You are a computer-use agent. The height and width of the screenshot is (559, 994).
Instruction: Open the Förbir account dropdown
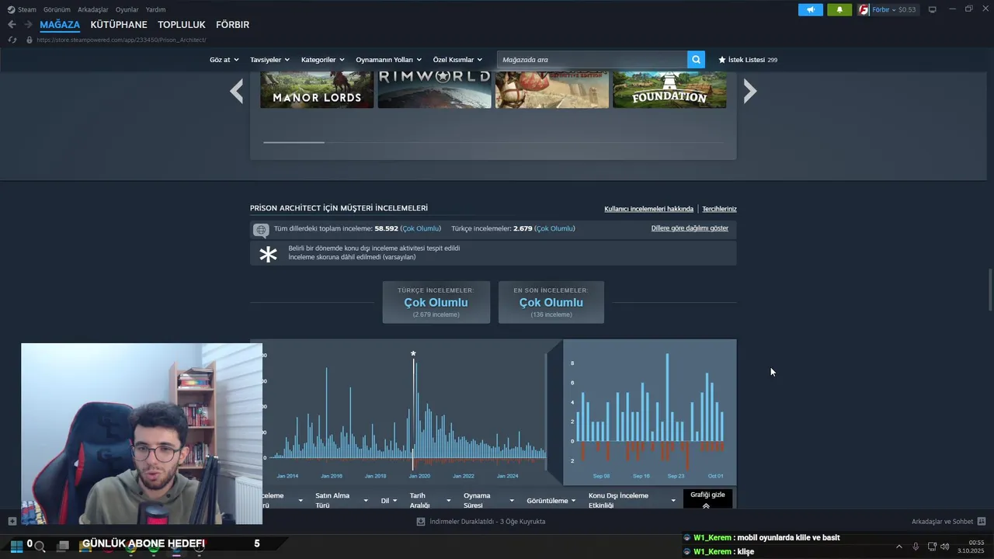click(x=885, y=9)
